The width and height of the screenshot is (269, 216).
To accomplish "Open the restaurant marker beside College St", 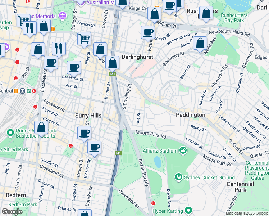I will [x=58, y=48].
